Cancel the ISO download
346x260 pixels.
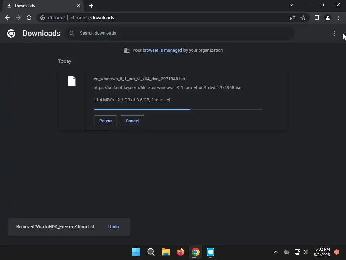pos(132,121)
